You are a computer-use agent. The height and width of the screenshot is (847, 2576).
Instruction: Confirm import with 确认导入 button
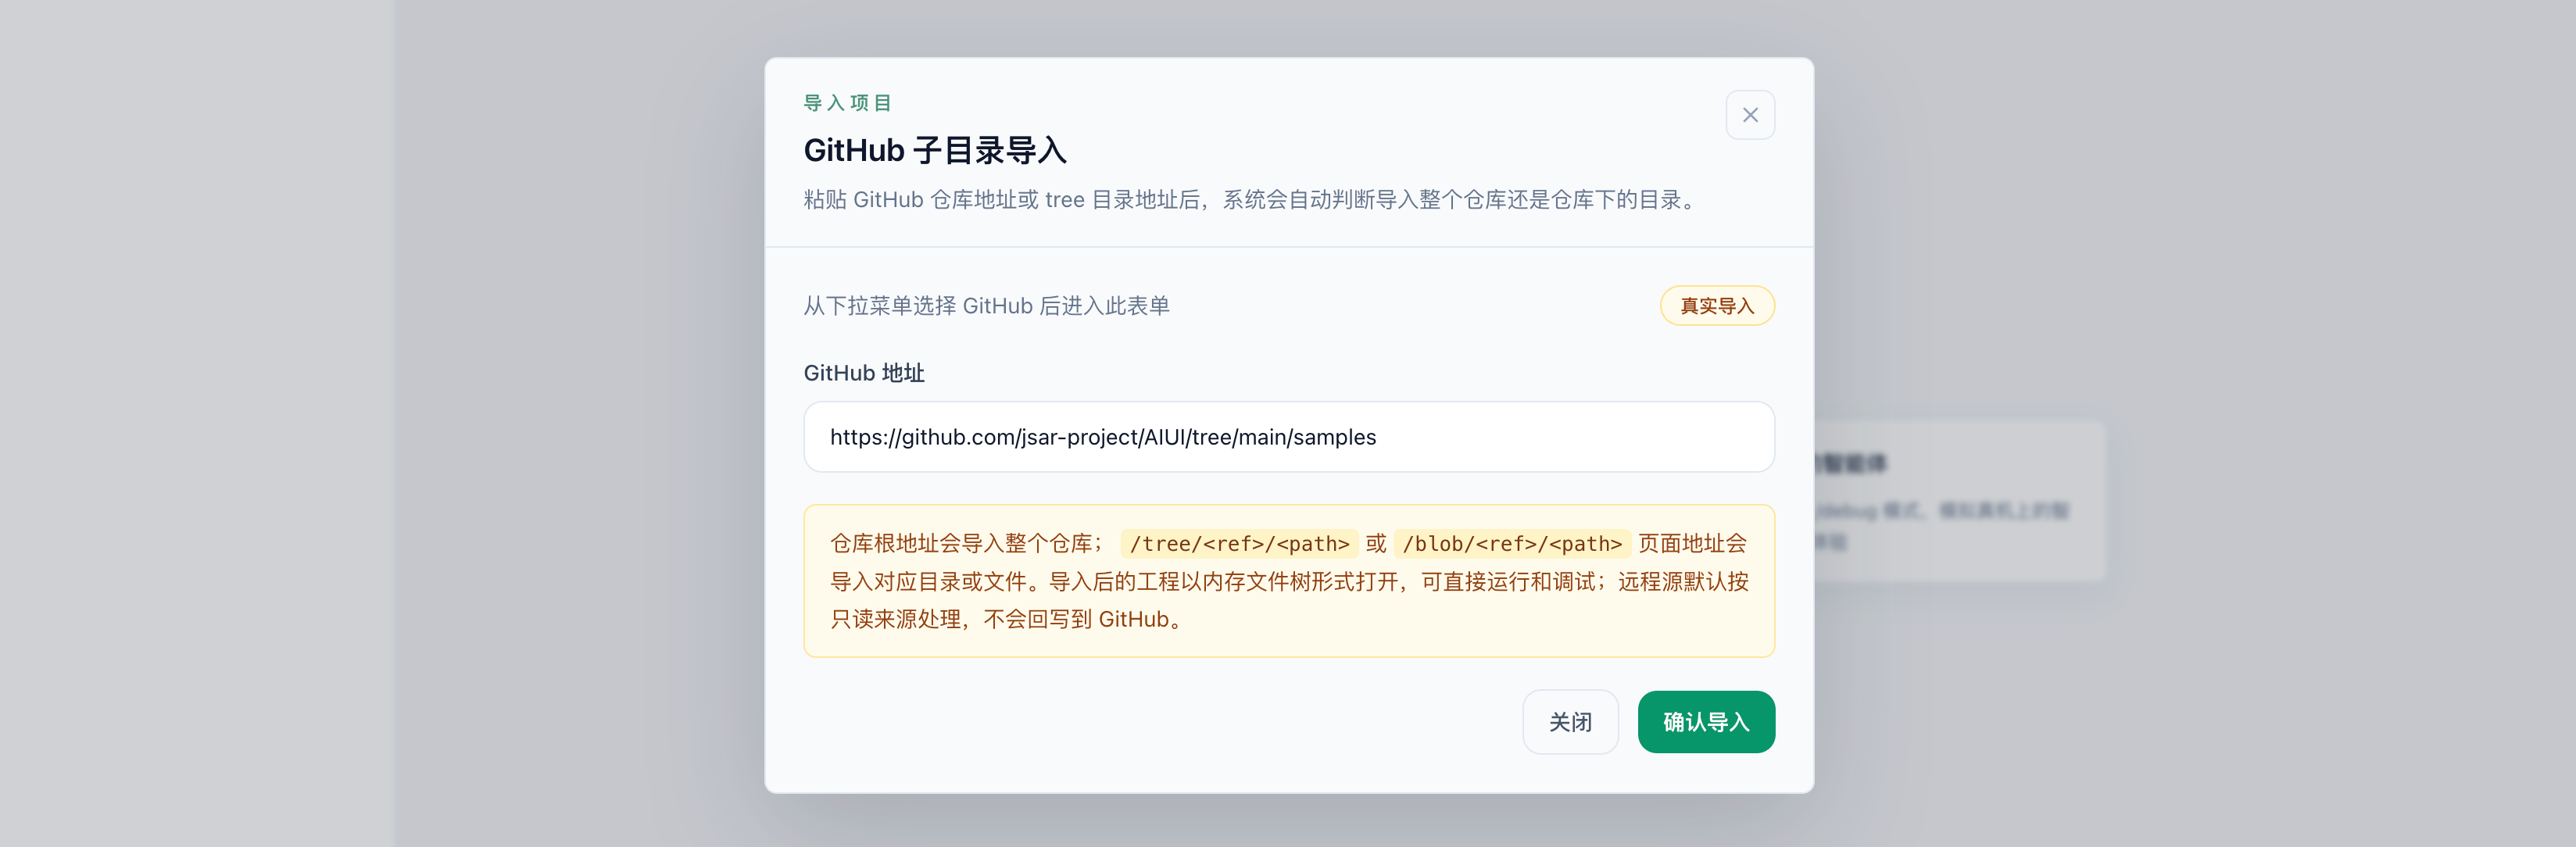click(1705, 721)
